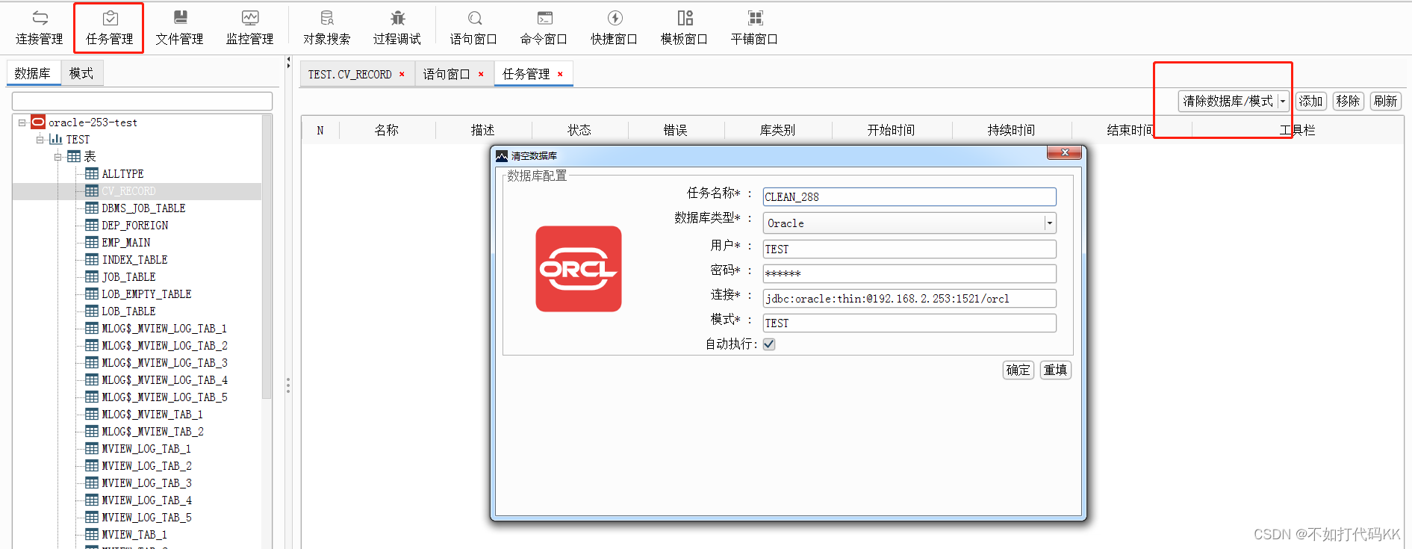Open the 清除数据库/模式 dropdown arrow

1283,102
